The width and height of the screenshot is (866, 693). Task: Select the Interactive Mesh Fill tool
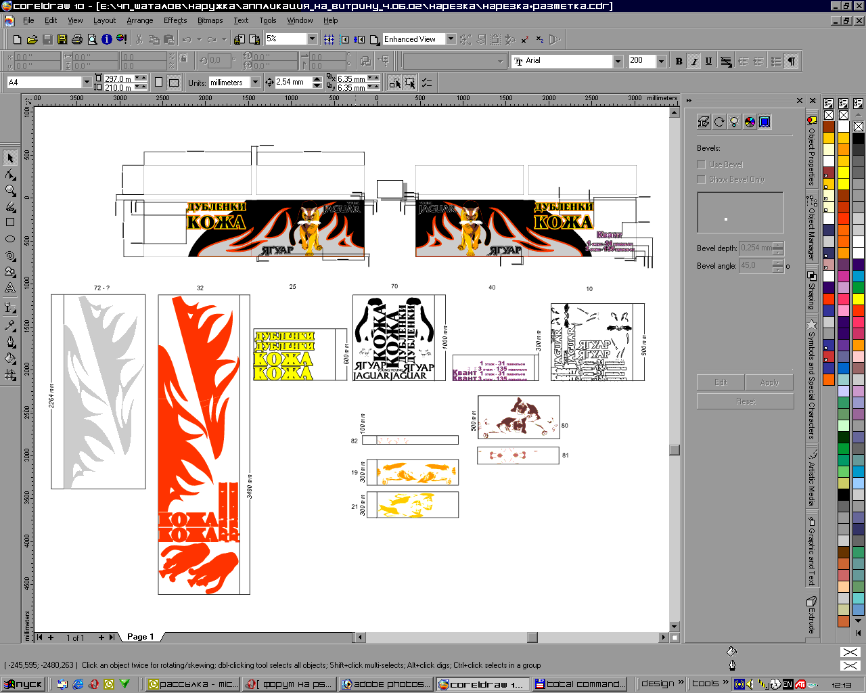(x=10, y=374)
